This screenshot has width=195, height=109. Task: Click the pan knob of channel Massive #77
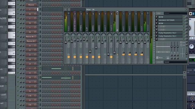[x=21, y=41]
